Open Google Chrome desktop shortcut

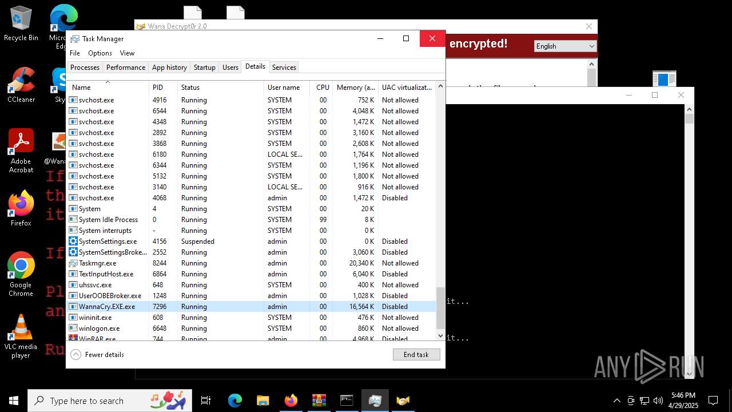[x=21, y=275]
